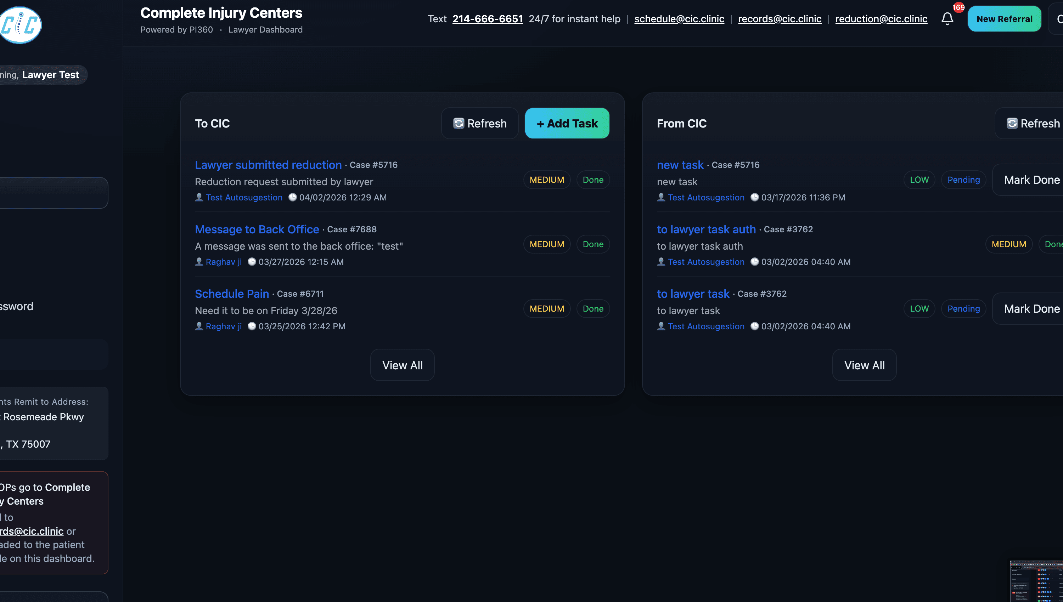The image size is (1063, 602).
Task: Click Pending badge on 'to lawyer task' row
Action: (963, 309)
